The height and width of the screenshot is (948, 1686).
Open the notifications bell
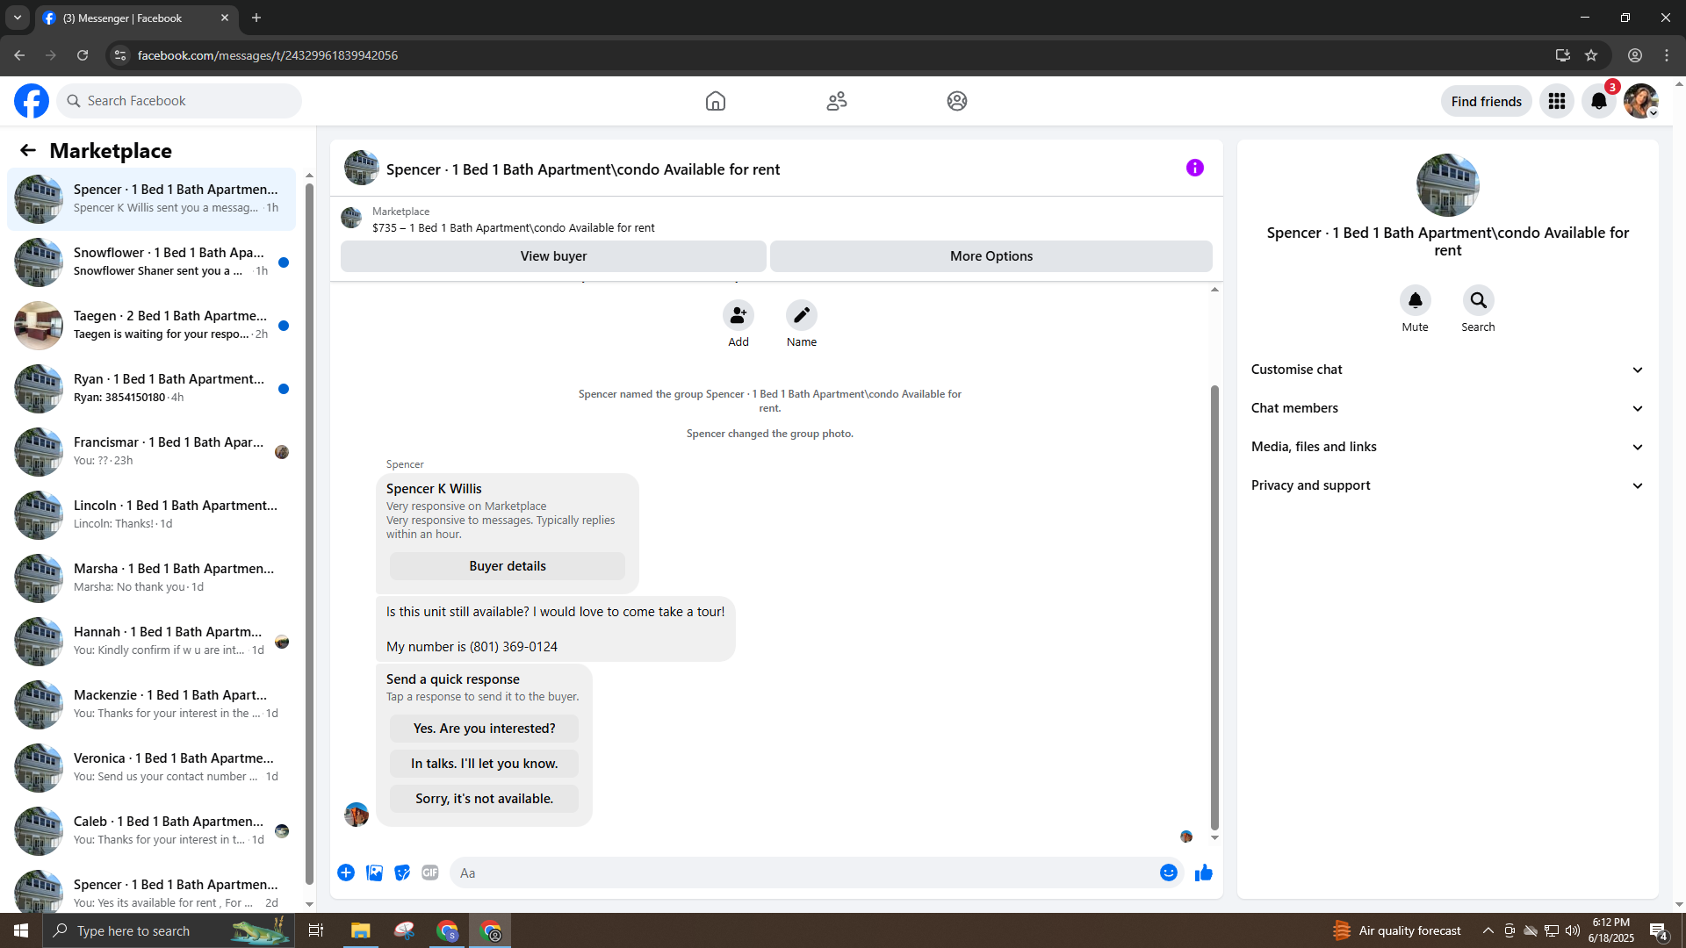point(1599,101)
